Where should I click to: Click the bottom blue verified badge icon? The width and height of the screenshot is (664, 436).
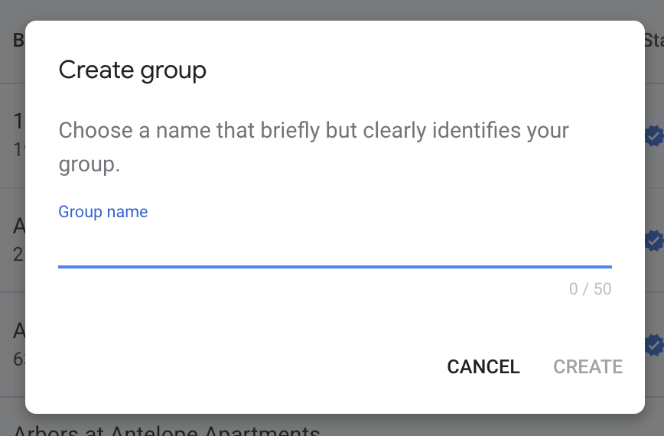click(x=654, y=345)
